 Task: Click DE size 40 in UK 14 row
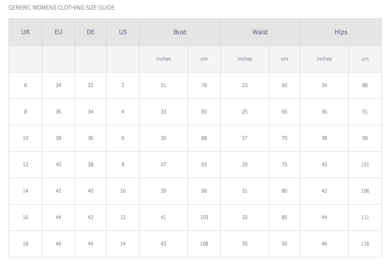(91, 191)
